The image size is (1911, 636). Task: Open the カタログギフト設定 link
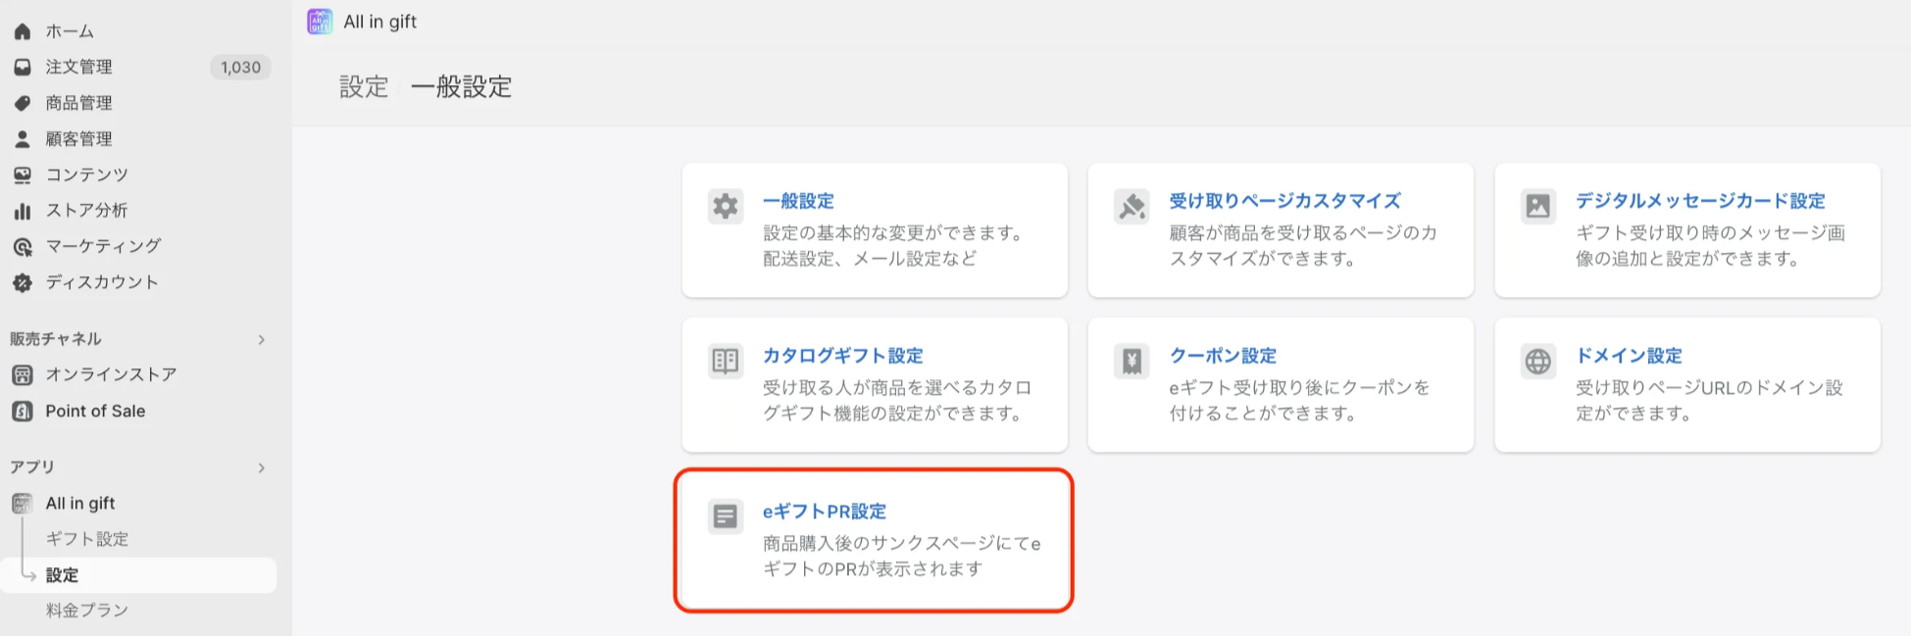842,356
